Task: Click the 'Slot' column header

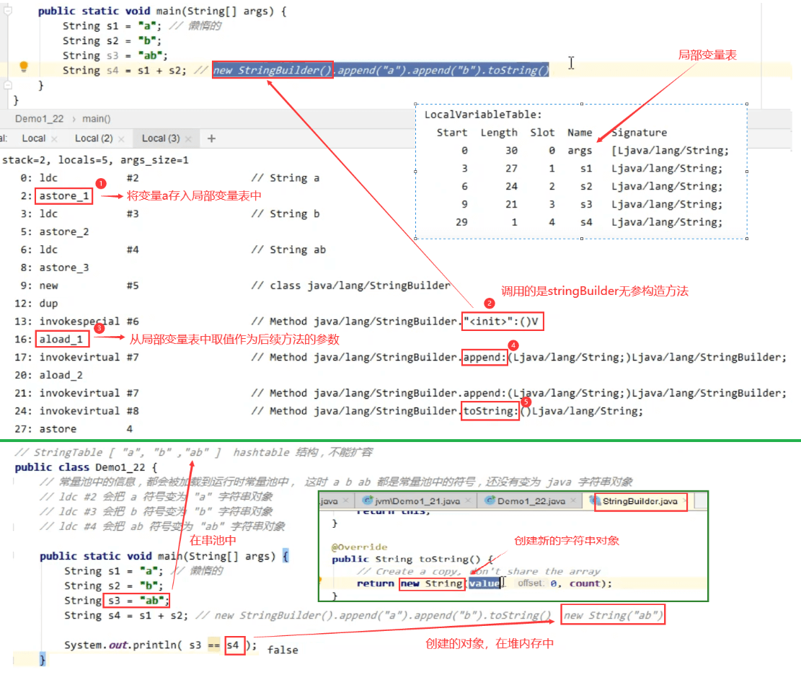Action: (542, 132)
